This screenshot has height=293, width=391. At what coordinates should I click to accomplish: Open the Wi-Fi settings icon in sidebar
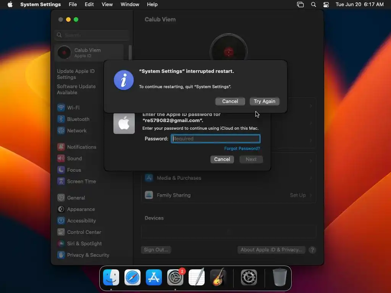61,108
